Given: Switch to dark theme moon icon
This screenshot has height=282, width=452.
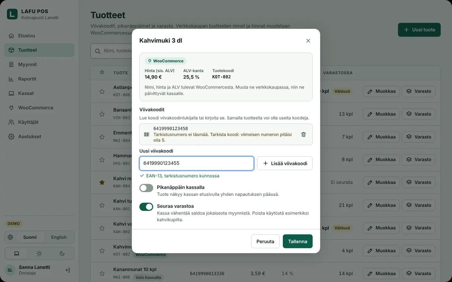Looking at the screenshot, I should coord(62,254).
